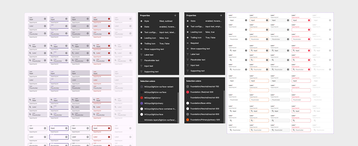Click 'Selection colors' heading above Foundation colors
358x146 pixels.
coord(194,81)
